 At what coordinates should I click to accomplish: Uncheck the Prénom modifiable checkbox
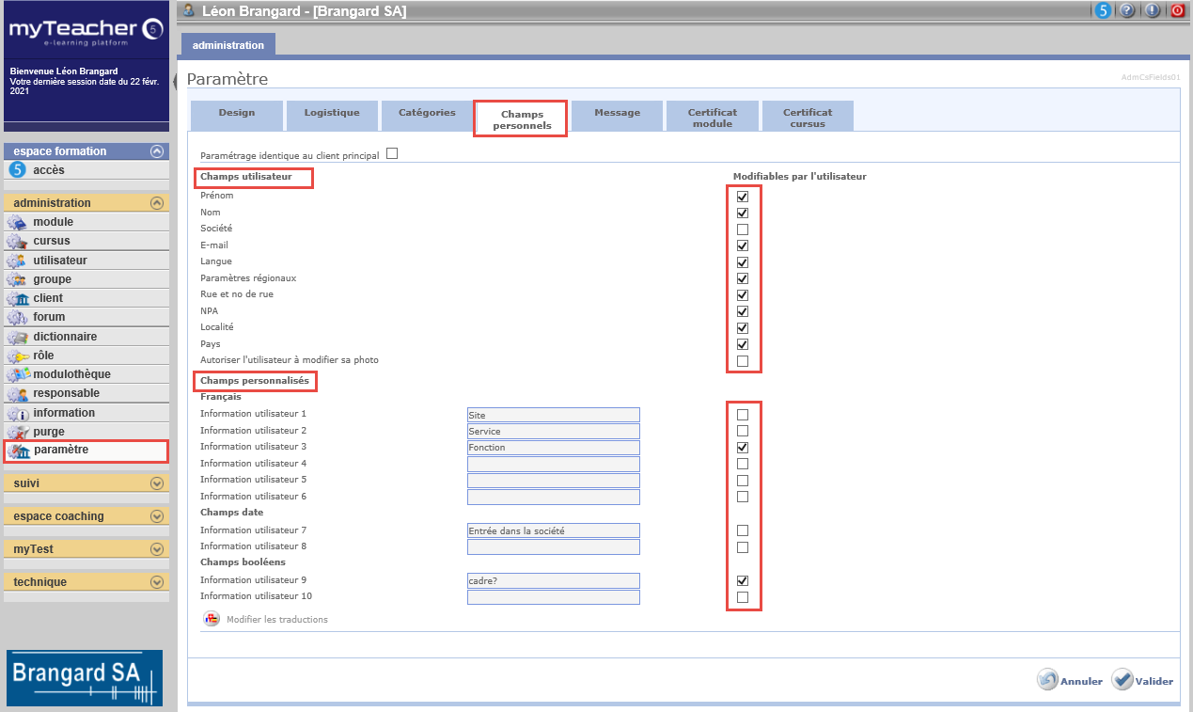[x=743, y=197]
